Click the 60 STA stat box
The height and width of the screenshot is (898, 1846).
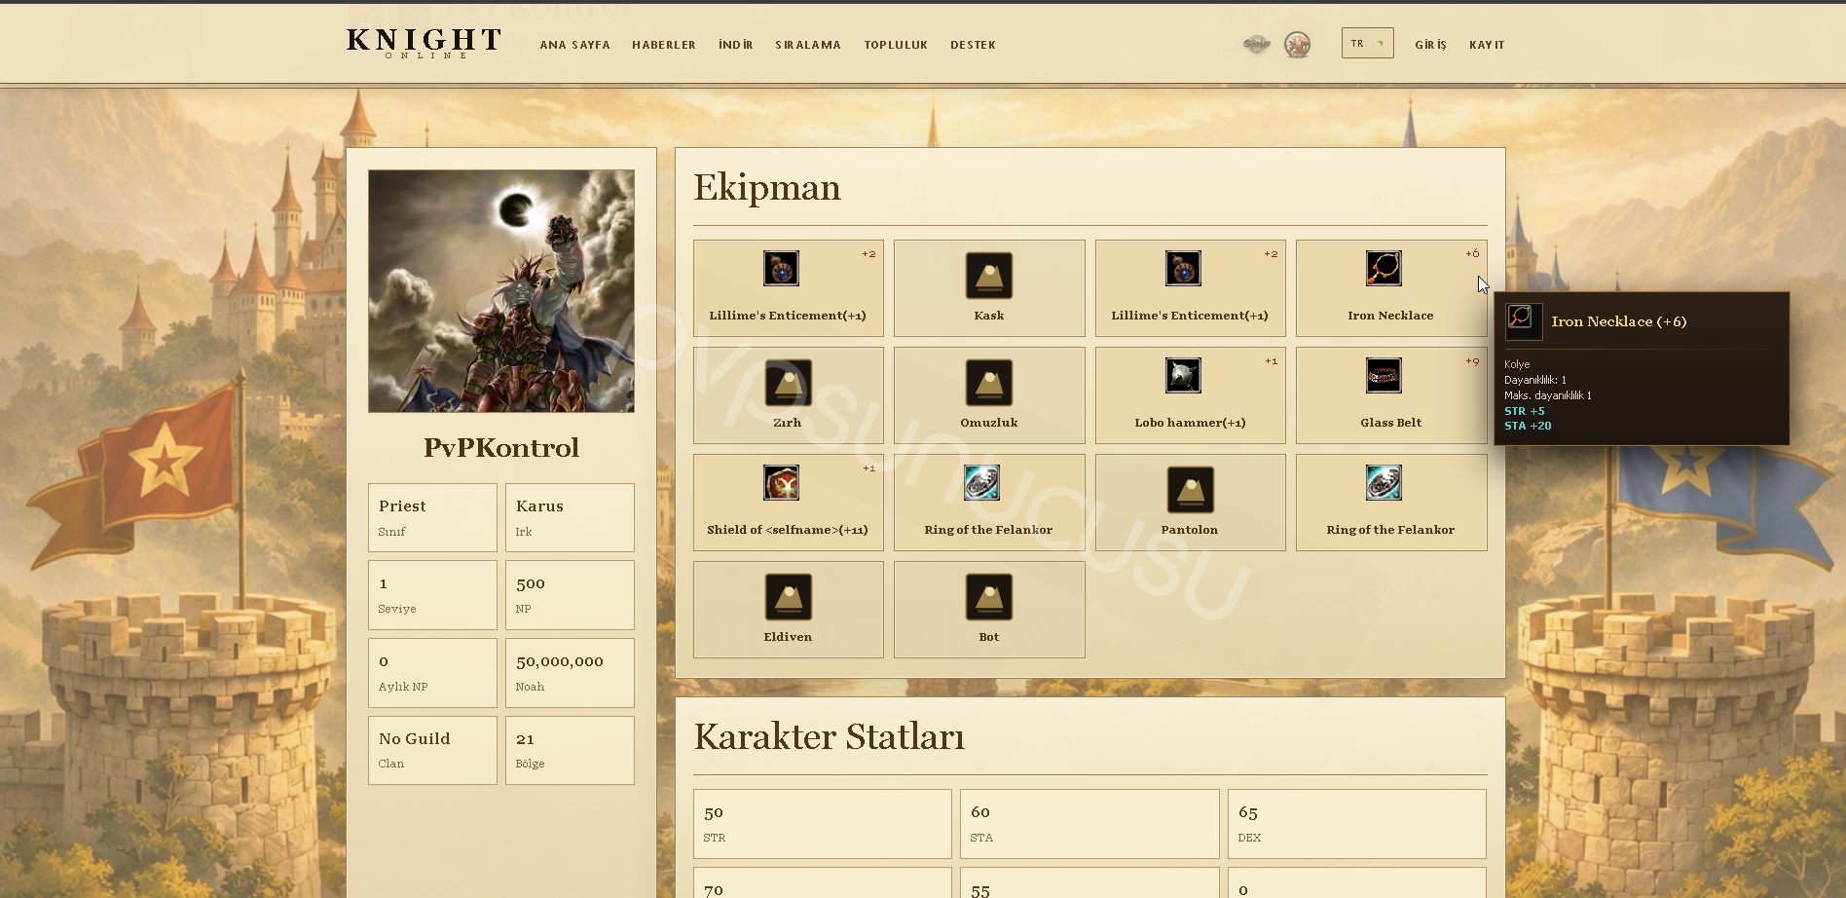(1089, 824)
